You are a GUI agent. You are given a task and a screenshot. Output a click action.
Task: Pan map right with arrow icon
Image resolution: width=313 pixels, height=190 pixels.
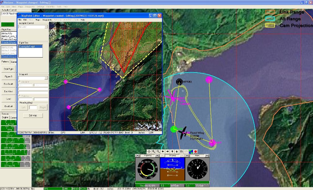(x=168, y=151)
